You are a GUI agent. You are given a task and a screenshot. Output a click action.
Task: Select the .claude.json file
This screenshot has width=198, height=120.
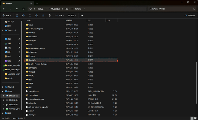(71, 95)
